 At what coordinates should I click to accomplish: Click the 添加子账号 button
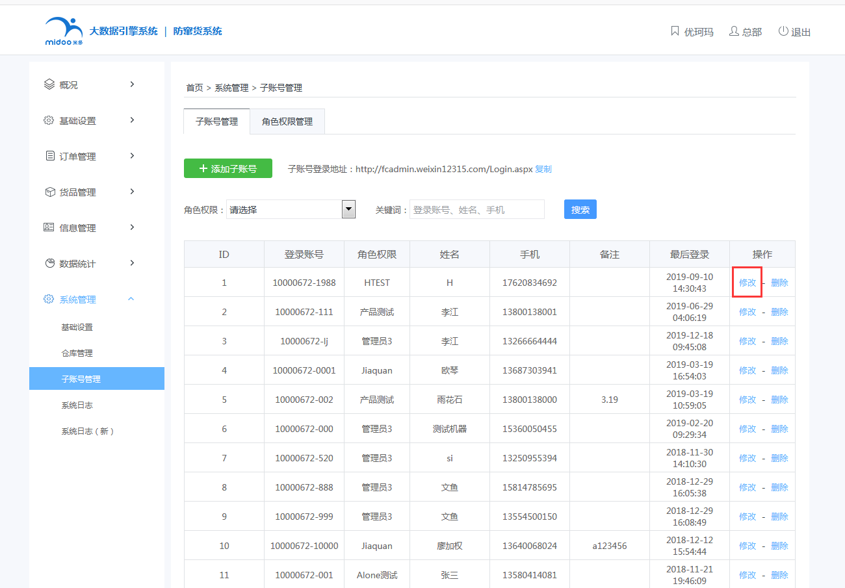[x=228, y=168]
